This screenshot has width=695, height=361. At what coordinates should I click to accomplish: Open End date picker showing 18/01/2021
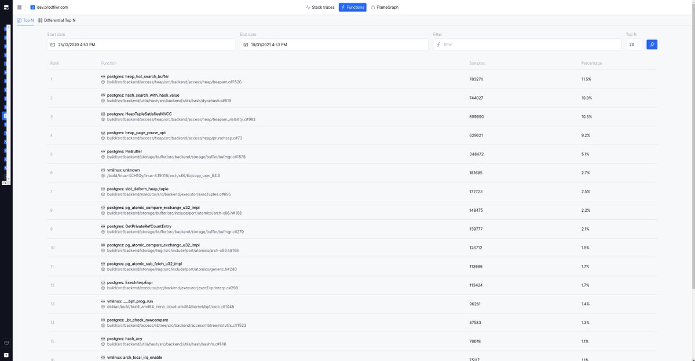point(334,45)
